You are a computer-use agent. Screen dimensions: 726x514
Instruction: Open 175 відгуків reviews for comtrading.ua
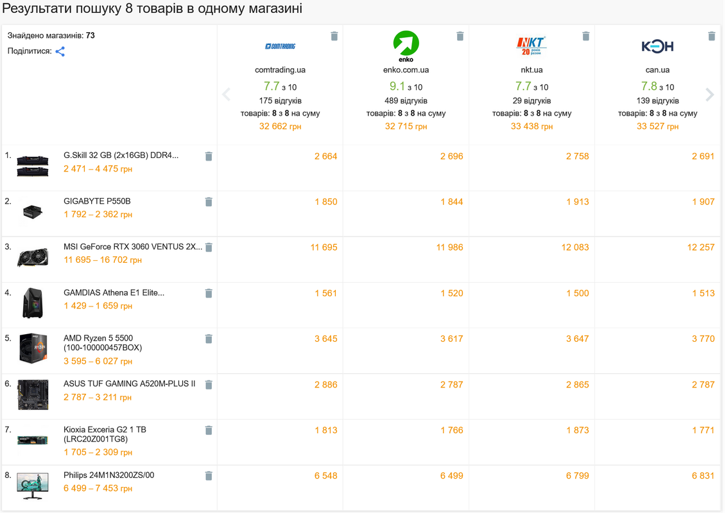point(281,101)
